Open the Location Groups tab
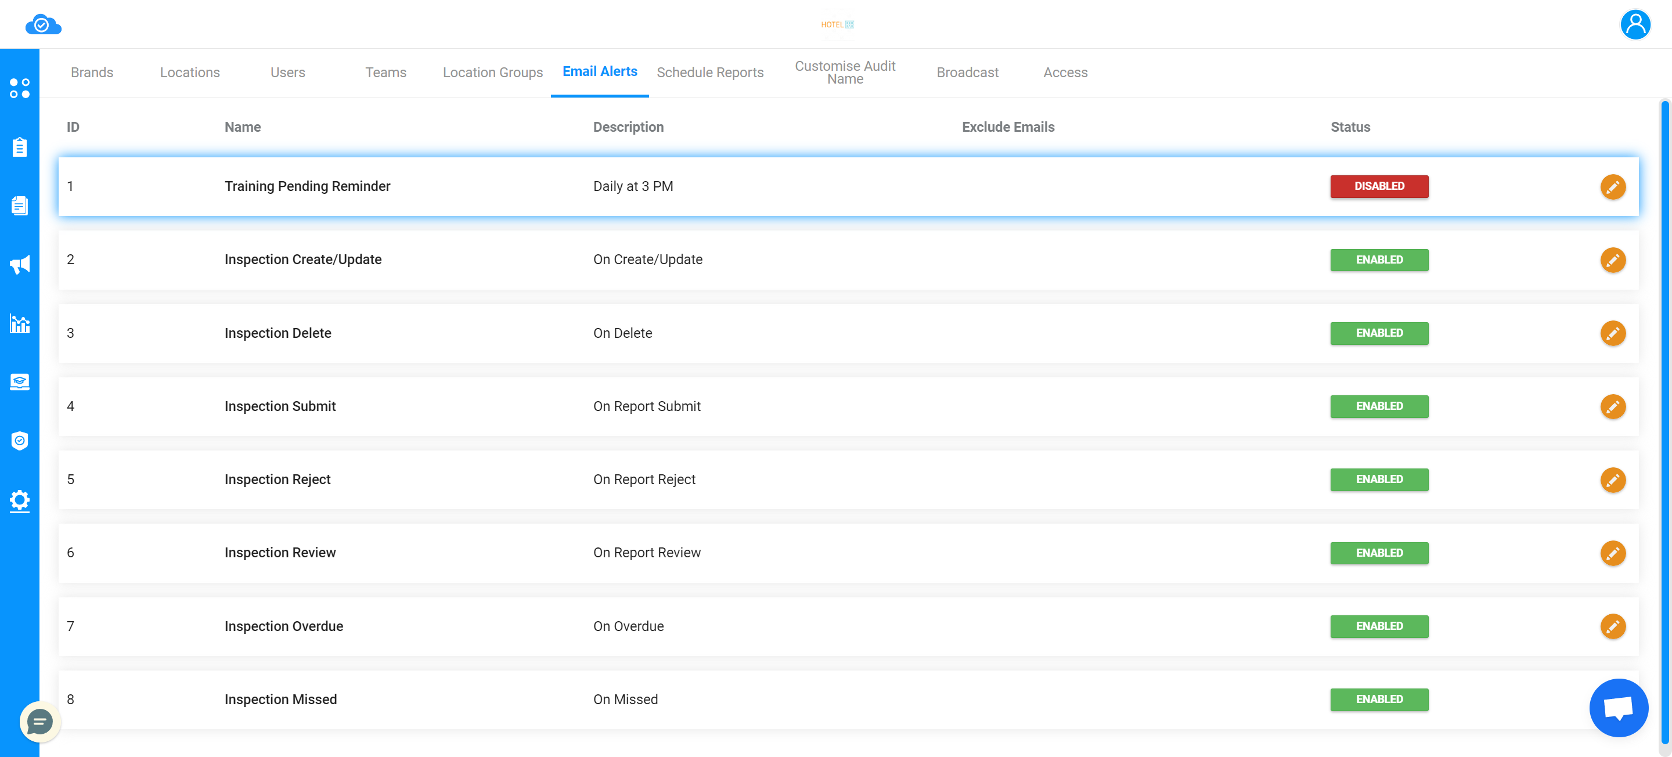The width and height of the screenshot is (1672, 757). point(493,73)
